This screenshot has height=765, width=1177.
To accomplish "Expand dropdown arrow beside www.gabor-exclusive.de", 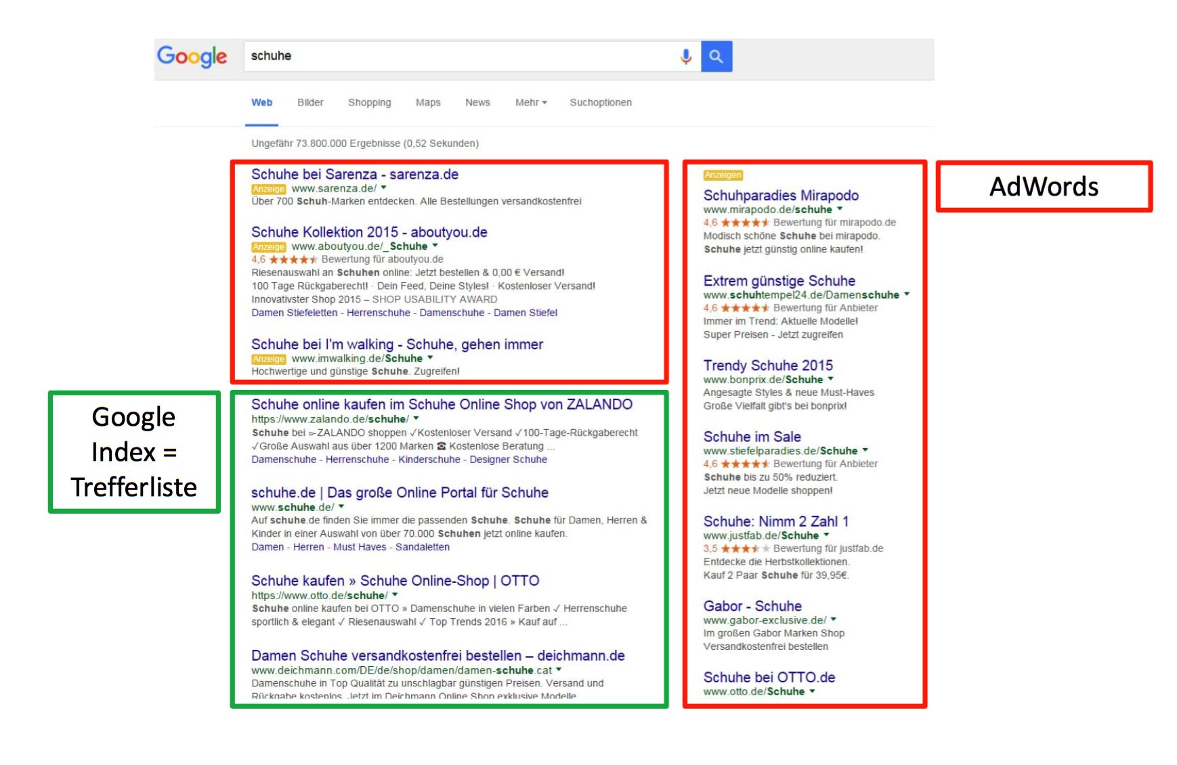I will coord(834,619).
